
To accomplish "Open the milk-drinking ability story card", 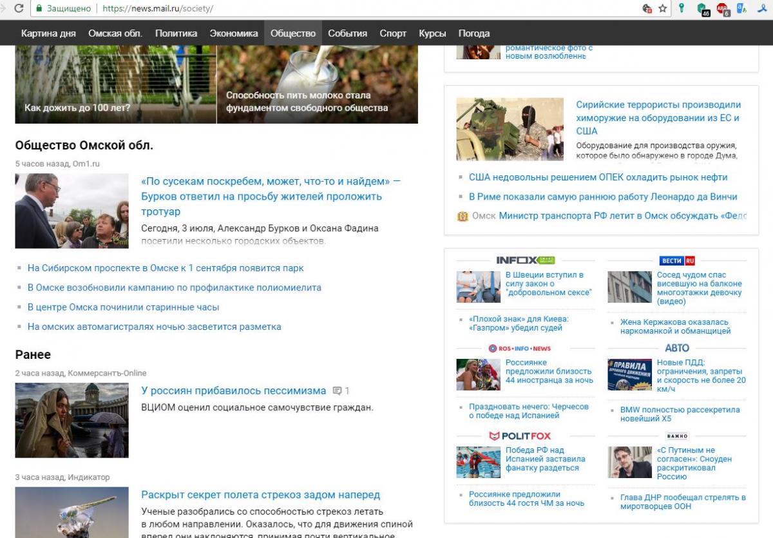I will pyautogui.click(x=318, y=84).
